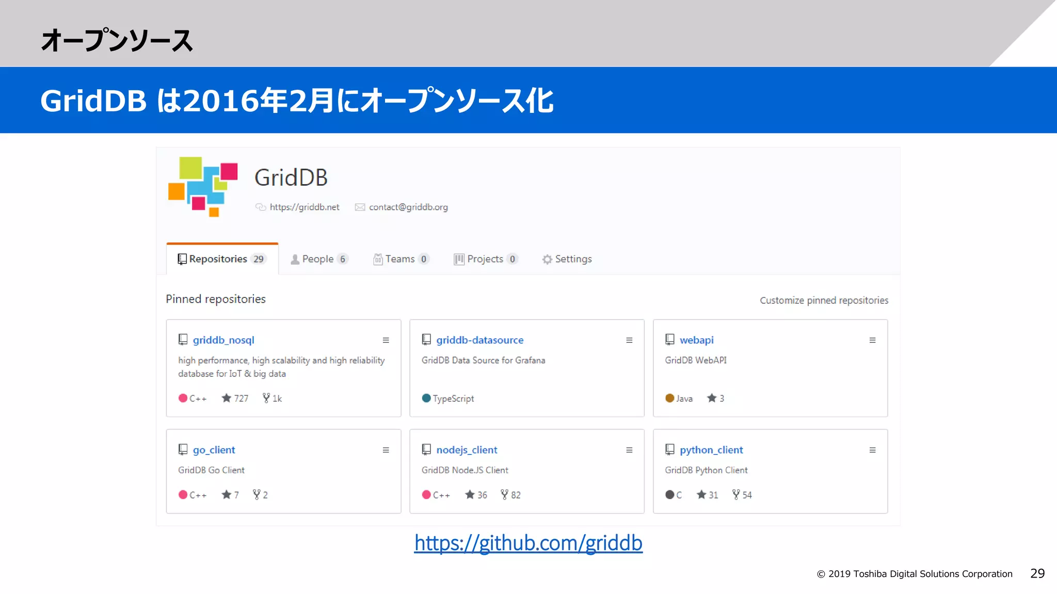Click the drag handle on nodejs_client card
Viewport: 1057px width, 594px height.
(629, 450)
